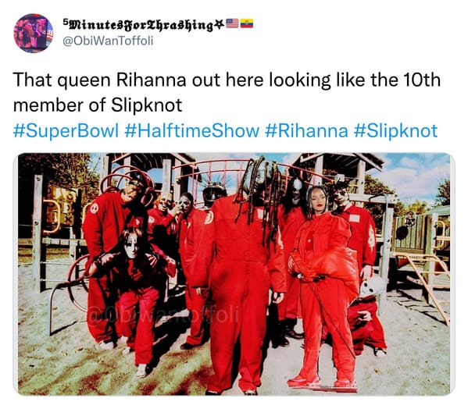Click the @ObiWanToffoli watermark inside the photo
This screenshot has height=409, width=468.
click(x=163, y=315)
